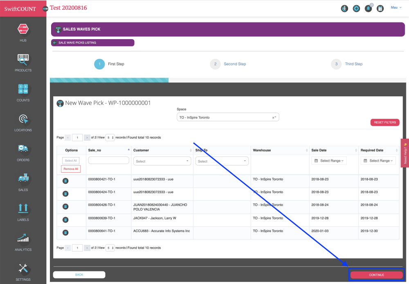
Task: Open the PRODUCTS barcode icon
Action: click(x=23, y=60)
